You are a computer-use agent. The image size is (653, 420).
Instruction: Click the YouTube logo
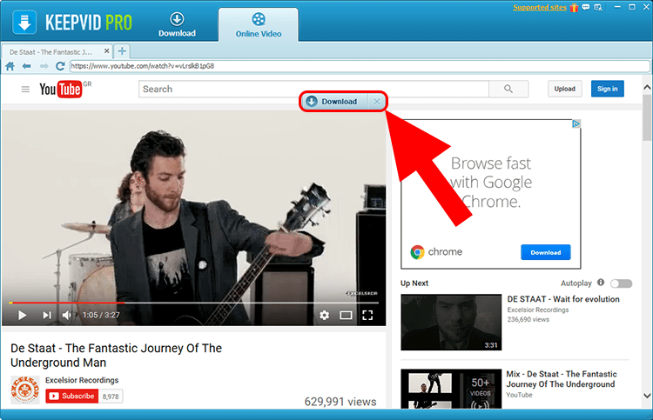tap(61, 89)
